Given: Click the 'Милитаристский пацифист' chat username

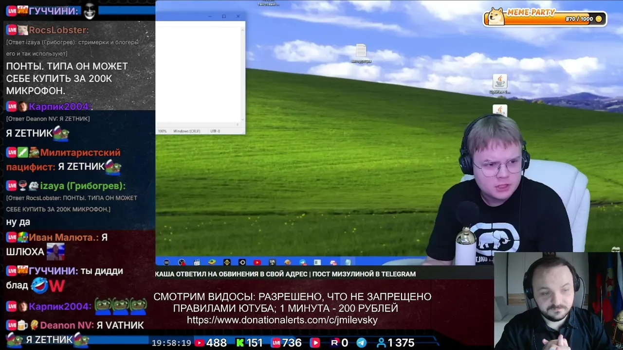Looking at the screenshot, I should coord(63,159).
